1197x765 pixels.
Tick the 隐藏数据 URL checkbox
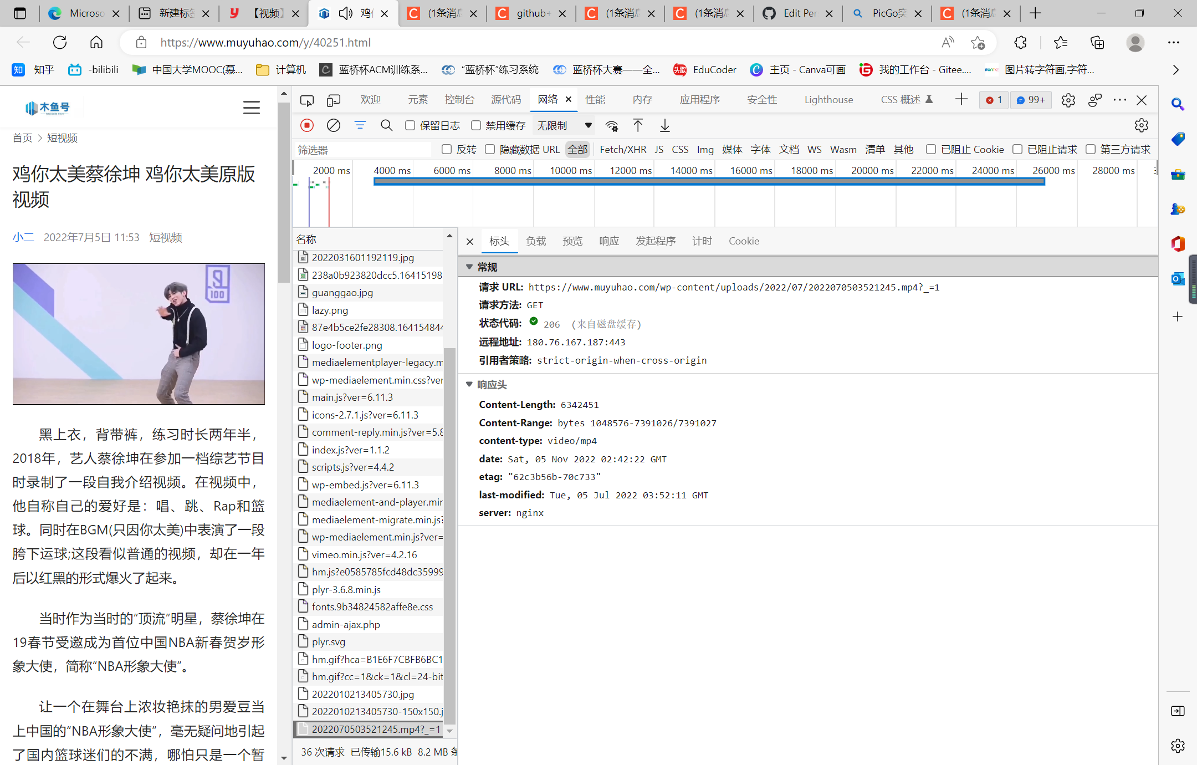[490, 149]
